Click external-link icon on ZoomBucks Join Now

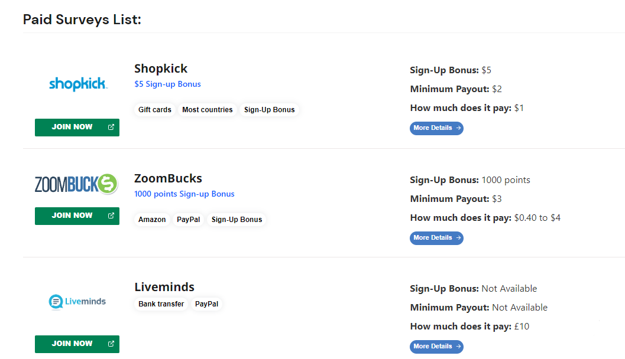[111, 216]
